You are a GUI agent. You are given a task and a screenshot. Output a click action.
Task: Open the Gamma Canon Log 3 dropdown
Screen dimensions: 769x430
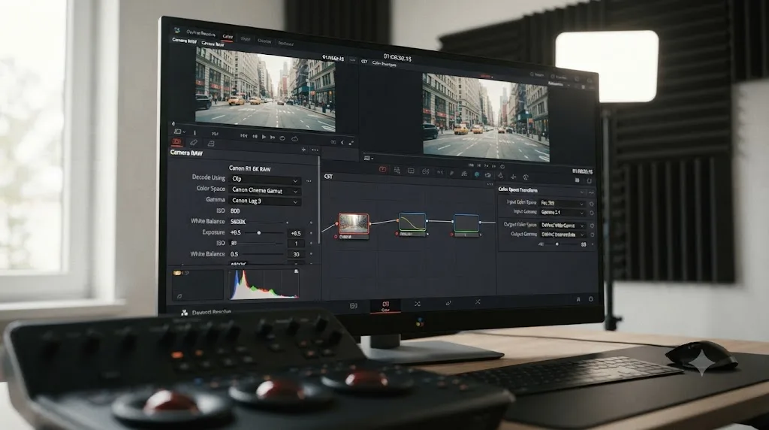coord(265,201)
